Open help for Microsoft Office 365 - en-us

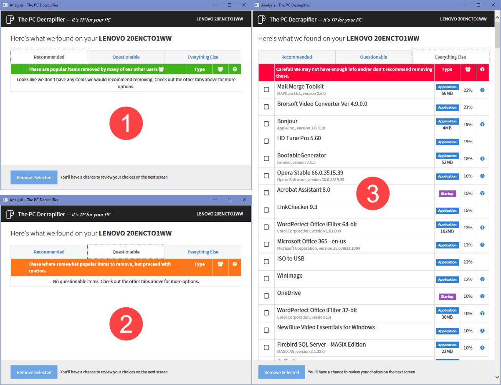(482, 245)
